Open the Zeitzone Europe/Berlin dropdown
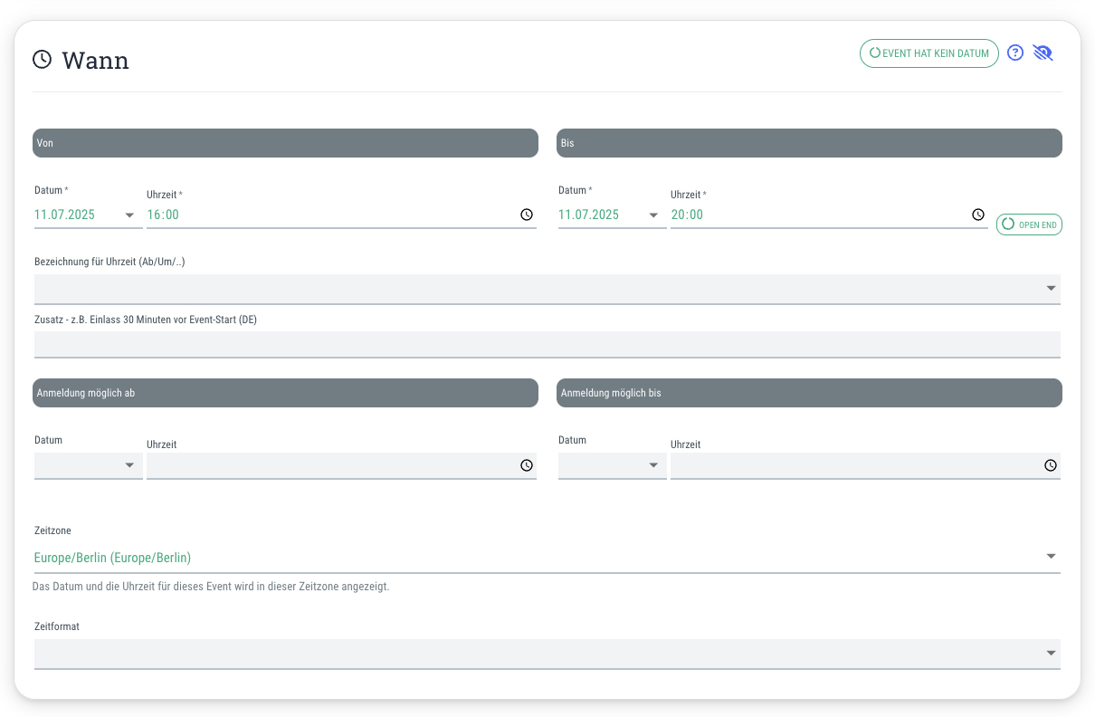The width and height of the screenshot is (1095, 717). pyautogui.click(x=547, y=558)
